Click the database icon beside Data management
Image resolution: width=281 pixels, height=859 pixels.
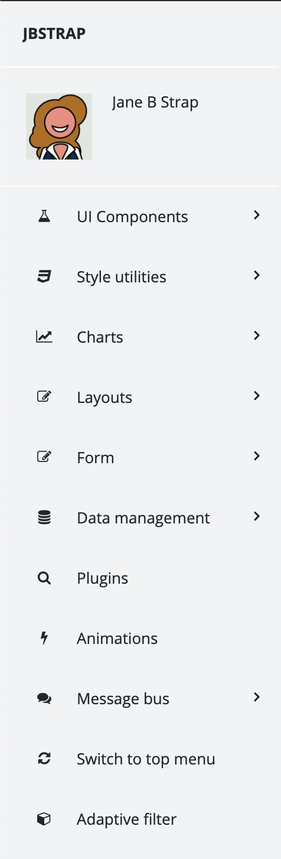click(x=44, y=518)
